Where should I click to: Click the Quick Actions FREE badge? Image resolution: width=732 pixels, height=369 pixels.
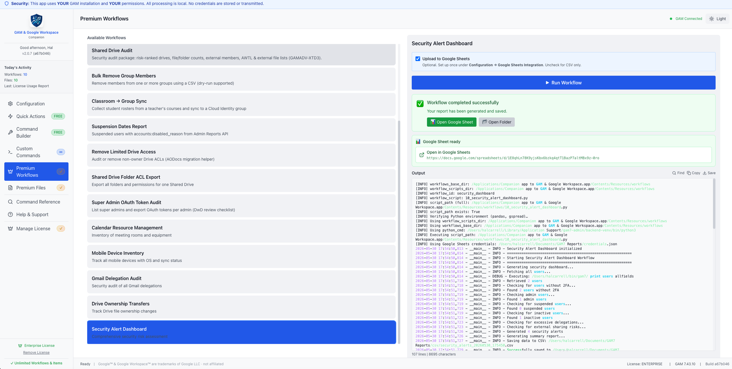tap(58, 116)
